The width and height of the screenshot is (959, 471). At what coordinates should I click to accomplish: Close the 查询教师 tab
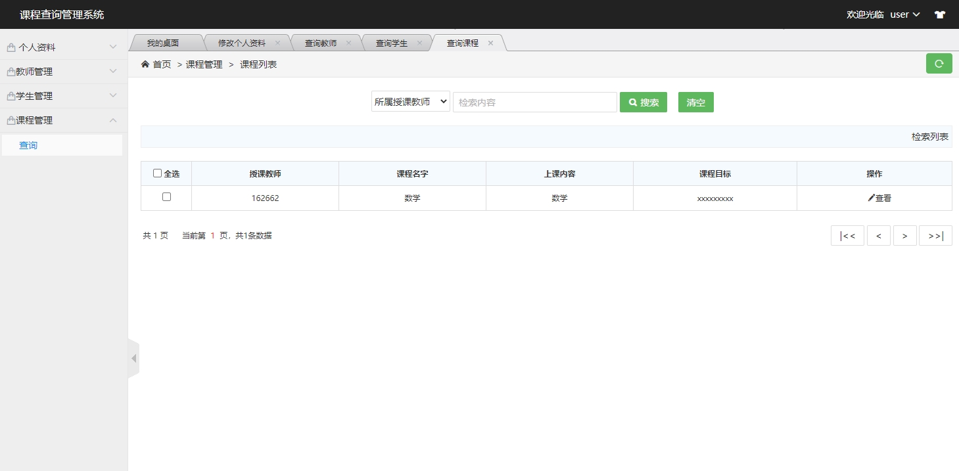pos(348,41)
